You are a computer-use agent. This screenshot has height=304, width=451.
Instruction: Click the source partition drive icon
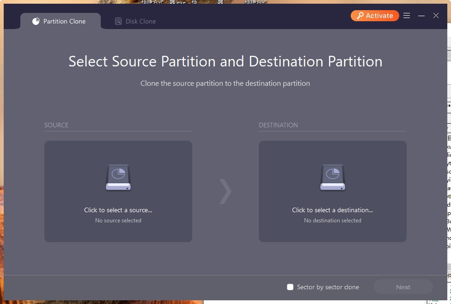point(118,178)
